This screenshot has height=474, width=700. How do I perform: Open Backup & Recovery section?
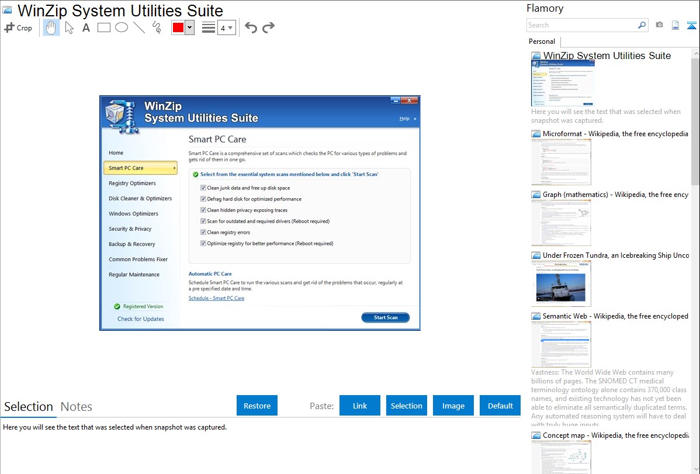point(131,244)
